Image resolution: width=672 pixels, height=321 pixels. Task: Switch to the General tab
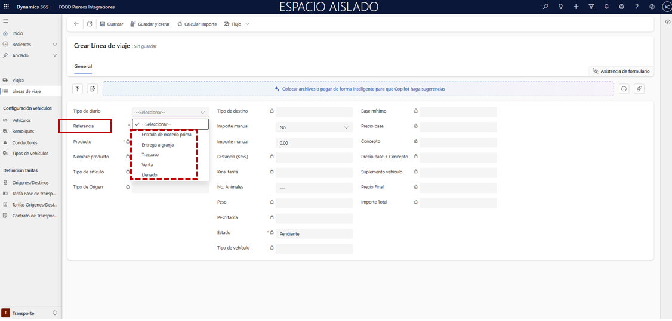[83, 66]
